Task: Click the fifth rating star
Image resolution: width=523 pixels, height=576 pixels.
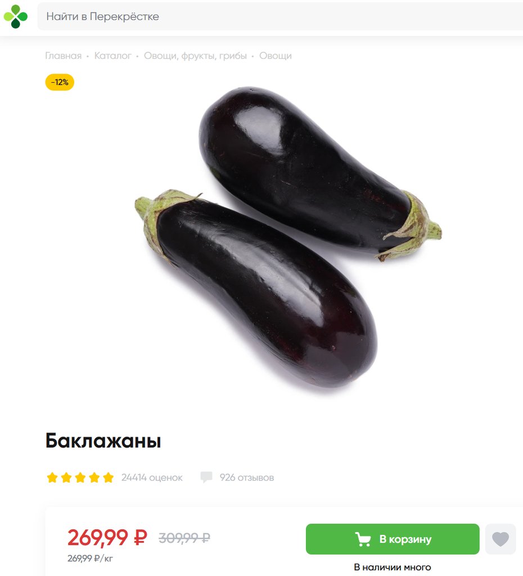Action: click(109, 478)
